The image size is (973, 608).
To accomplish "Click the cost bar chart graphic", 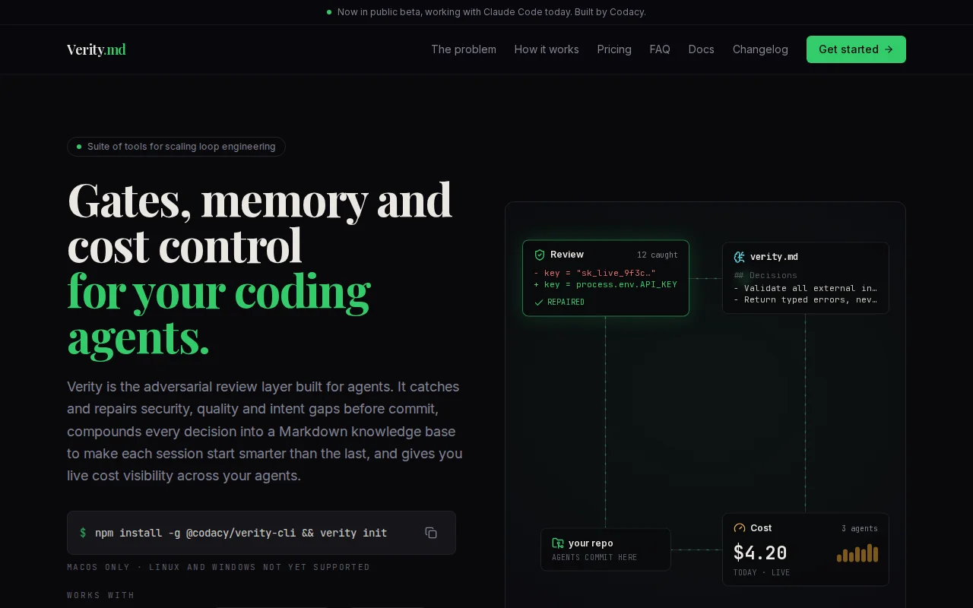I will click(x=857, y=553).
